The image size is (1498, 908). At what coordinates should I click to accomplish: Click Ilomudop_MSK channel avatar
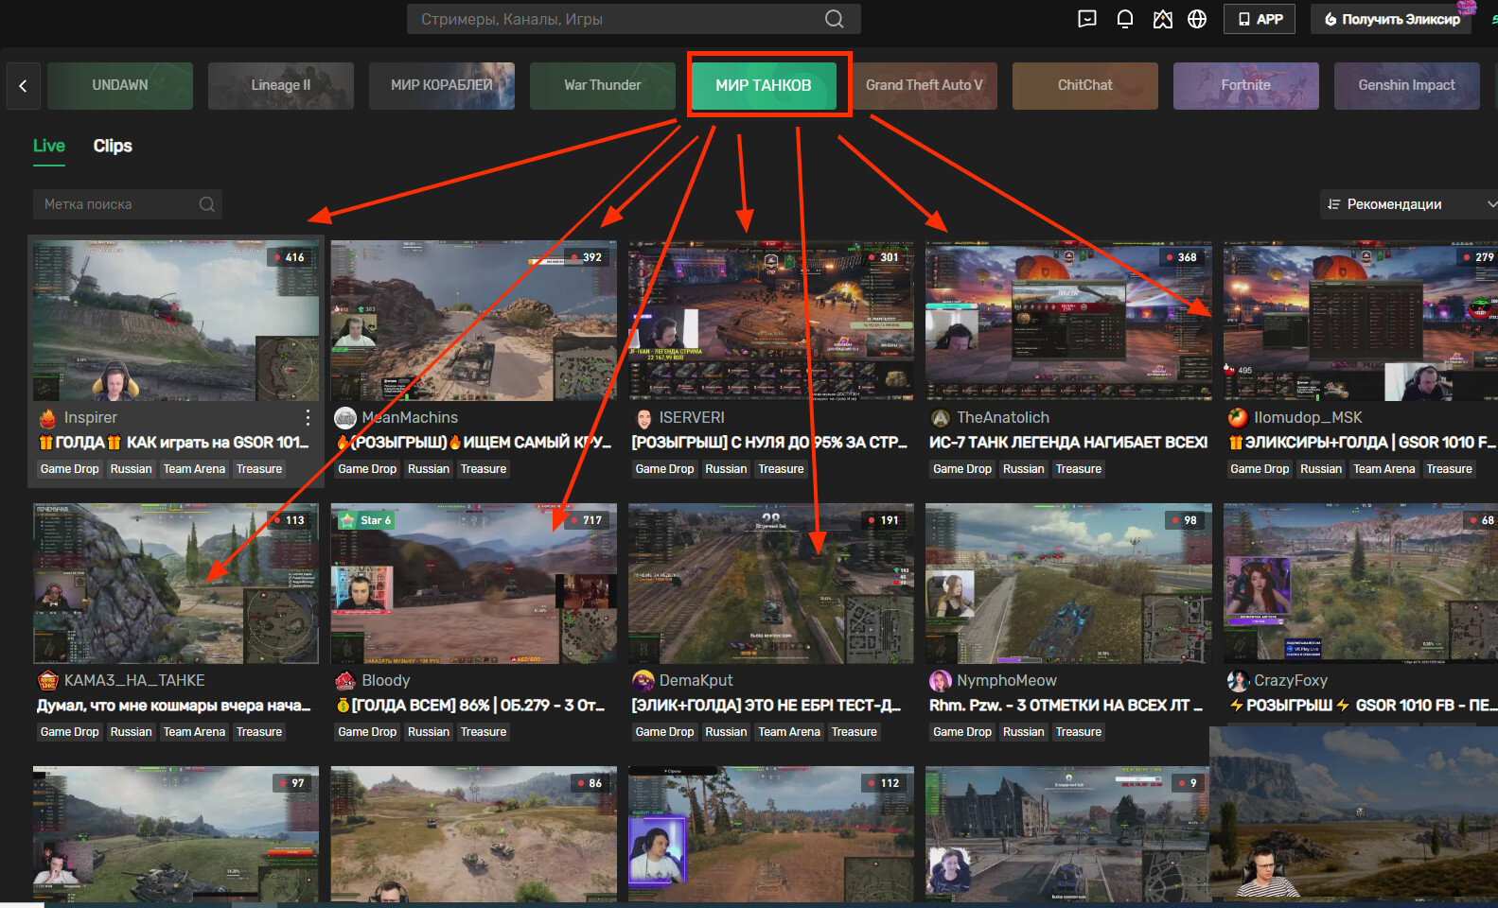pos(1238,417)
